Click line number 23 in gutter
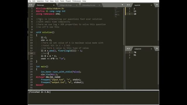Viewport: 187px width, 105px height. point(31,66)
